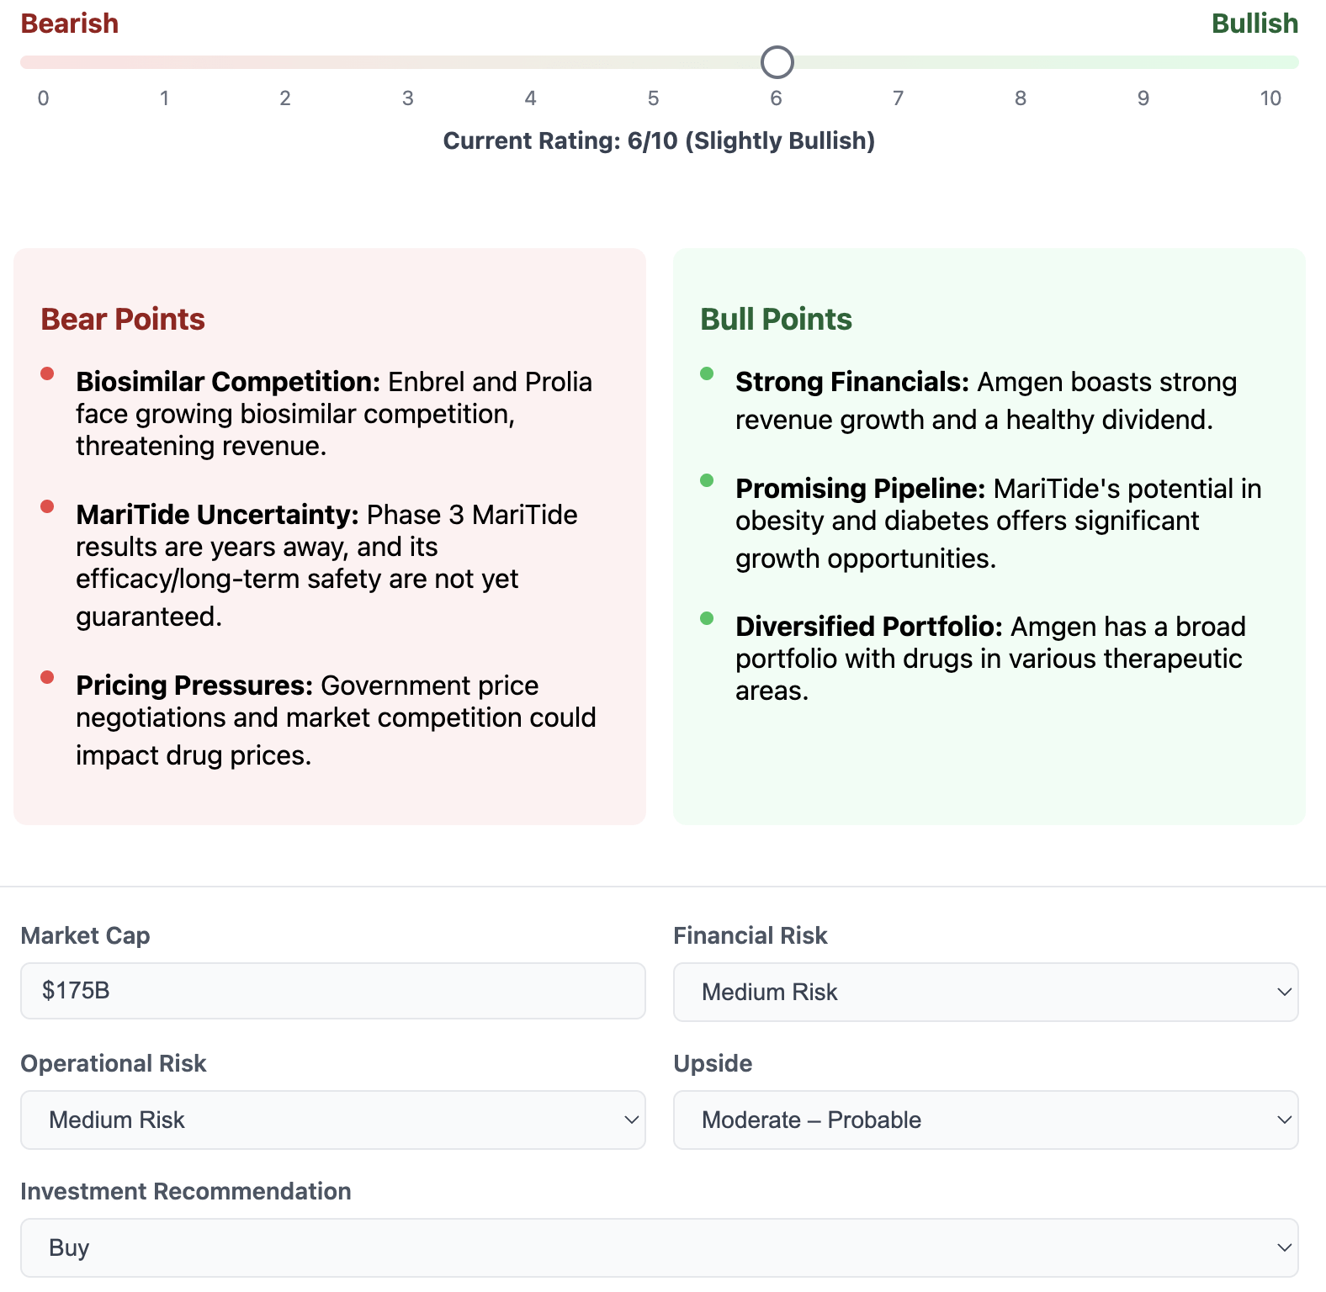Expand the Operational Risk dropdown

click(x=332, y=1120)
